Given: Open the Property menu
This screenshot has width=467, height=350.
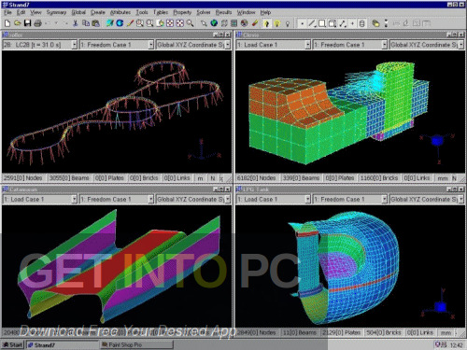Looking at the screenshot, I should pos(182,12).
